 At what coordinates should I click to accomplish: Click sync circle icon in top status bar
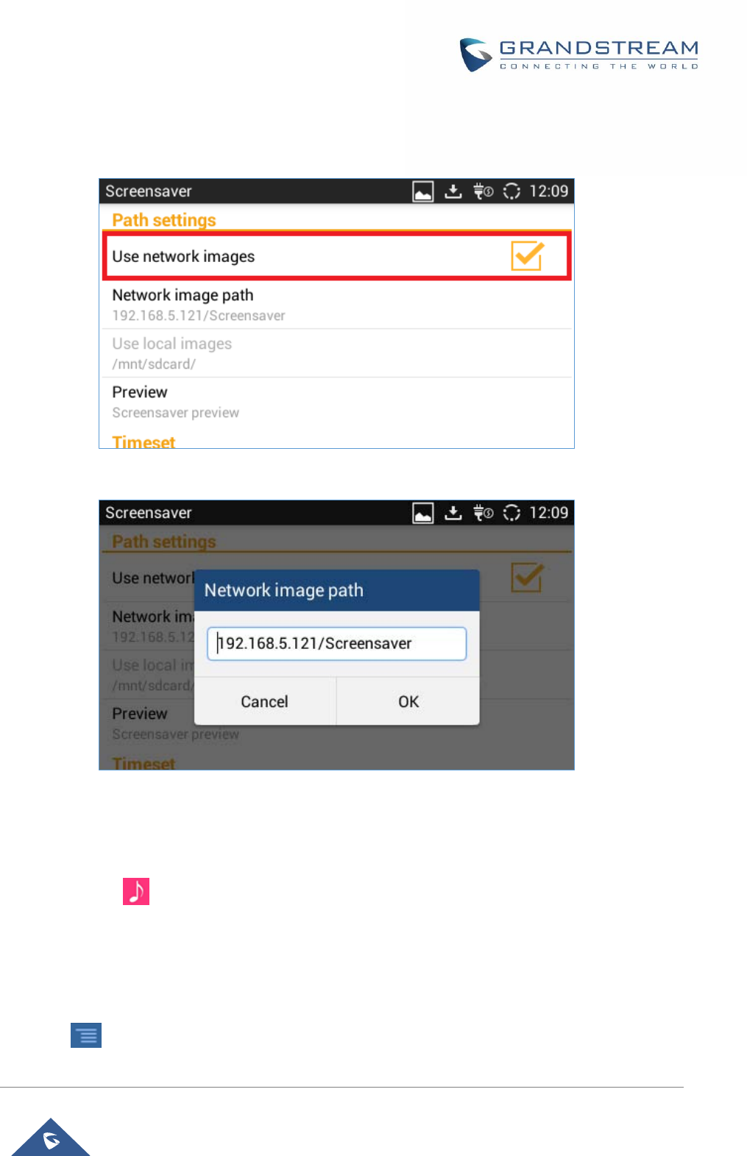point(511,191)
